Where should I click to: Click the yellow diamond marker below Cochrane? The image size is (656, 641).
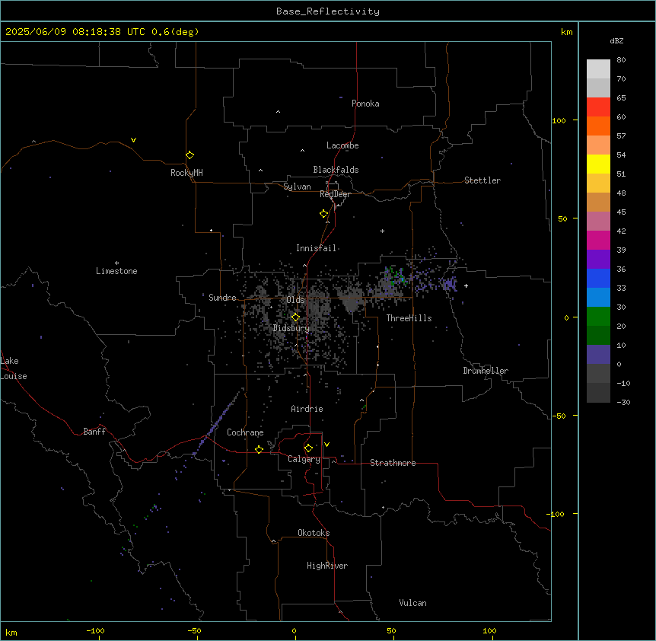pyautogui.click(x=259, y=449)
